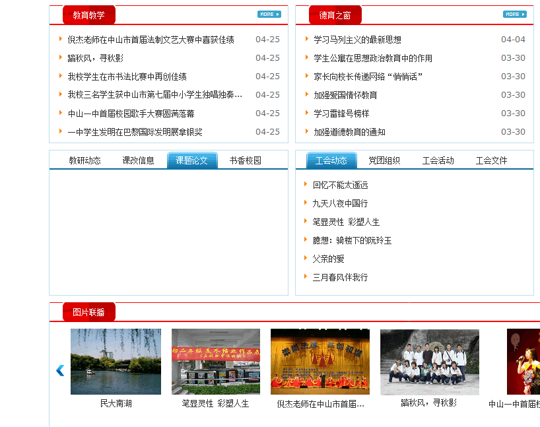Click the left arrow of photo carousel
The height and width of the screenshot is (427, 540).
point(60,370)
